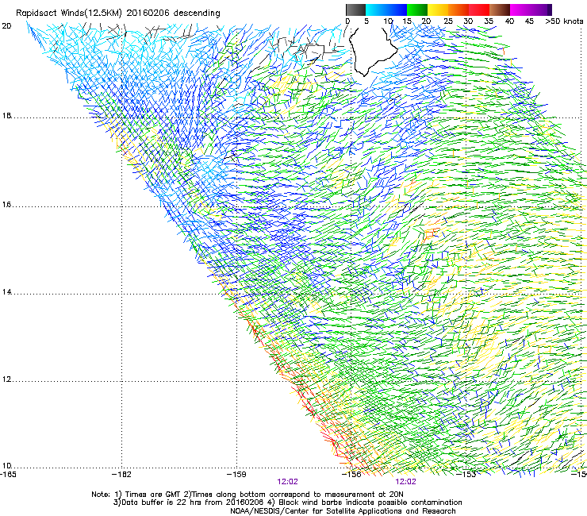Click the '35' label under the color legend
This screenshot has width=587, height=516.
coord(489,21)
